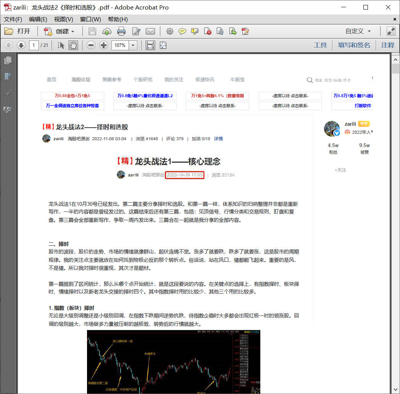Open the Bookmarks panel
This screenshot has width=400, height=394.
click(8, 77)
